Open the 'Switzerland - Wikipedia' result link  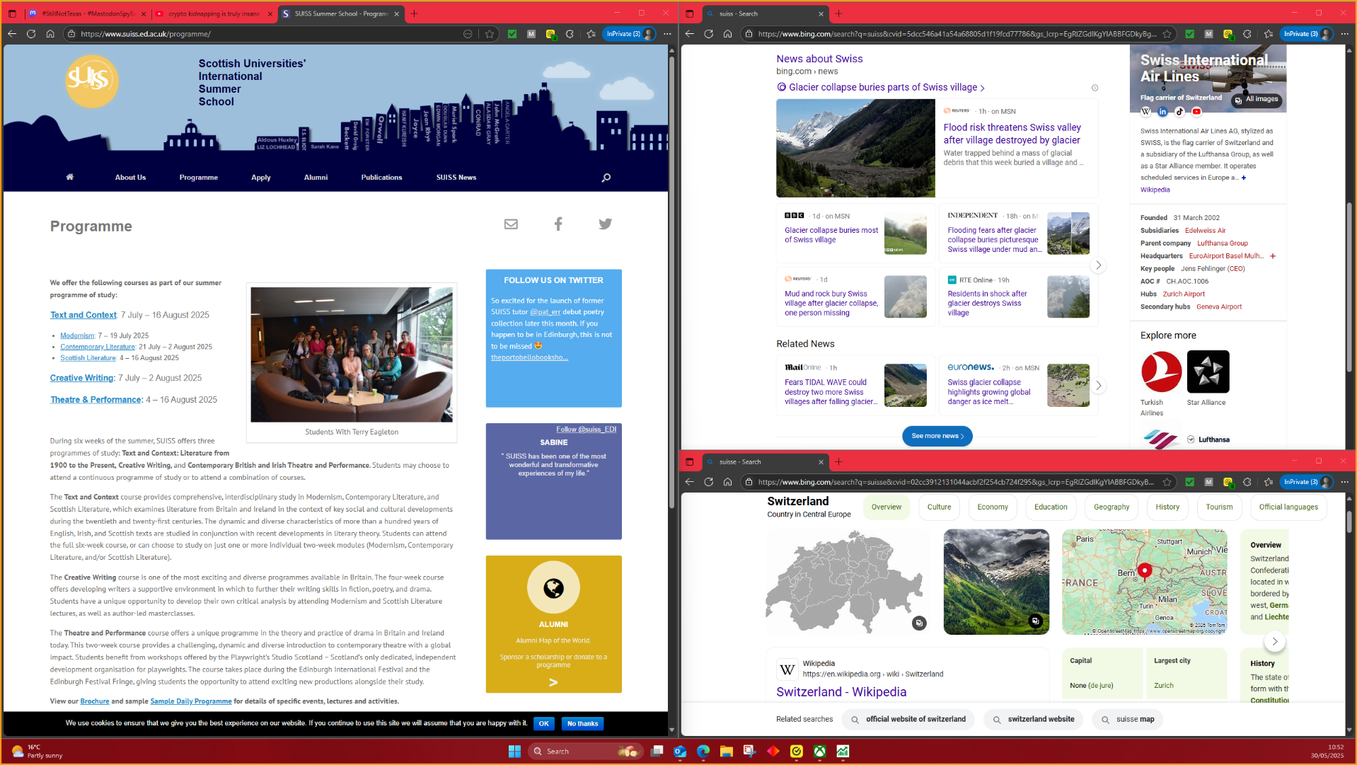click(841, 692)
